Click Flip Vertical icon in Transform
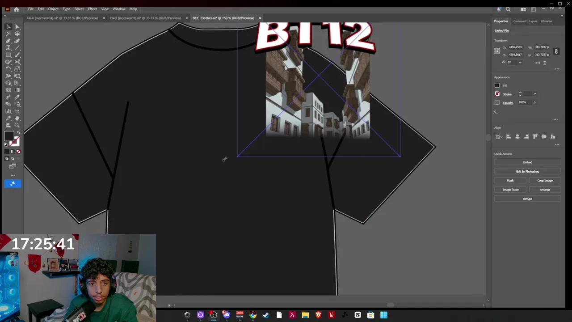The width and height of the screenshot is (572, 322). [545, 63]
